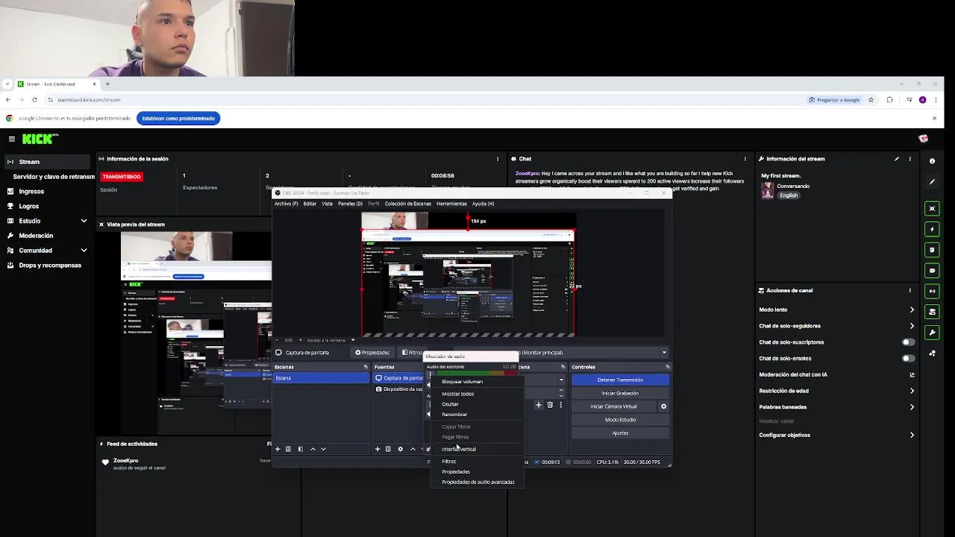The image size is (955, 537).
Task: Click Chrome address bar URL
Action: coord(89,100)
